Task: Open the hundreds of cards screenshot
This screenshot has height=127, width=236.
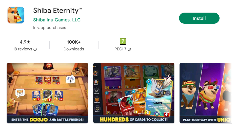Action: pyautogui.click(x=134, y=93)
